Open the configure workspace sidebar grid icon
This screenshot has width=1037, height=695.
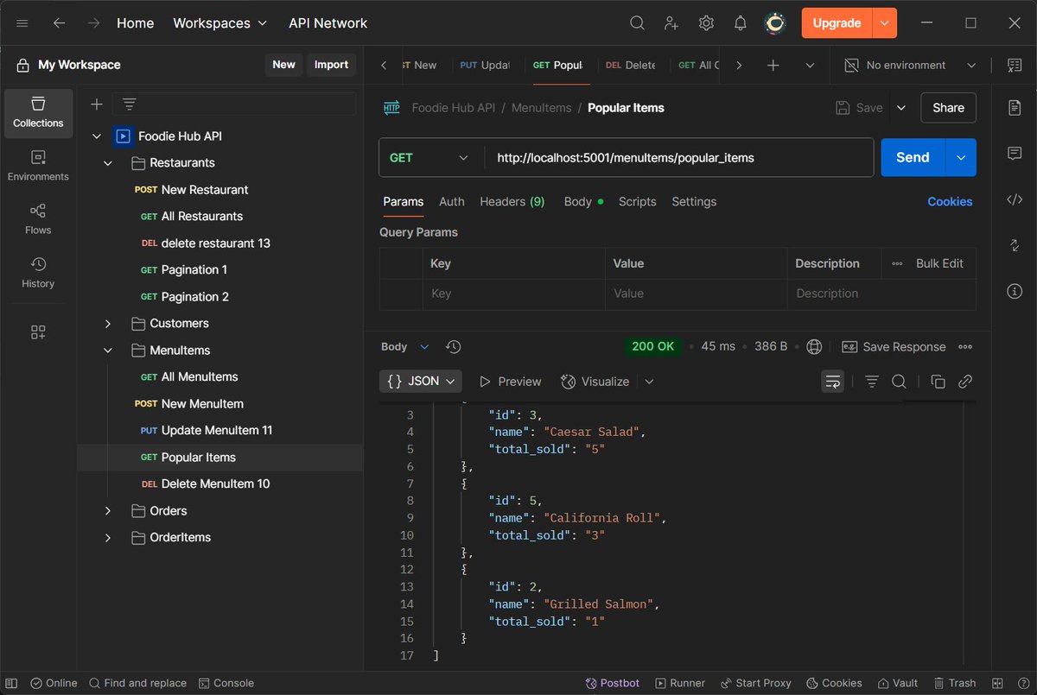point(38,332)
